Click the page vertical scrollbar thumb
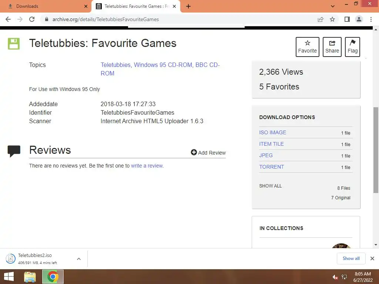 point(376,150)
